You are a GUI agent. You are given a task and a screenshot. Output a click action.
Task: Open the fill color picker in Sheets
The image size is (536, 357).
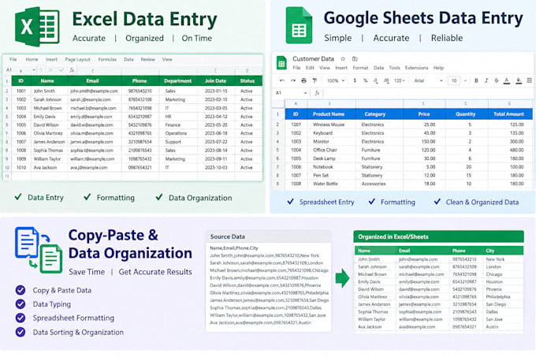(519, 80)
